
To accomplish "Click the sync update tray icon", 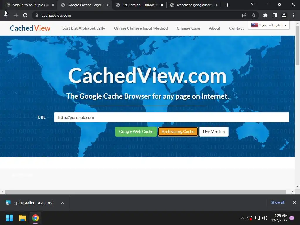I will (250, 218).
